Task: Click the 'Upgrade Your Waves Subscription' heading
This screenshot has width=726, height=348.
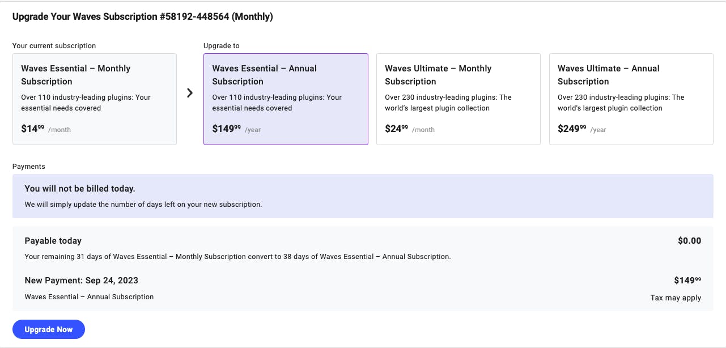Action: (x=142, y=16)
